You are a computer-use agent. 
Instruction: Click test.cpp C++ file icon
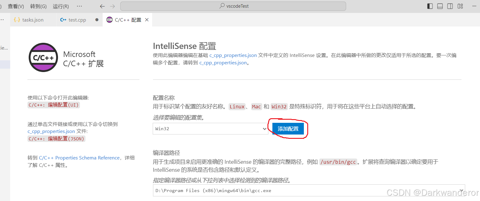[x=63, y=20]
